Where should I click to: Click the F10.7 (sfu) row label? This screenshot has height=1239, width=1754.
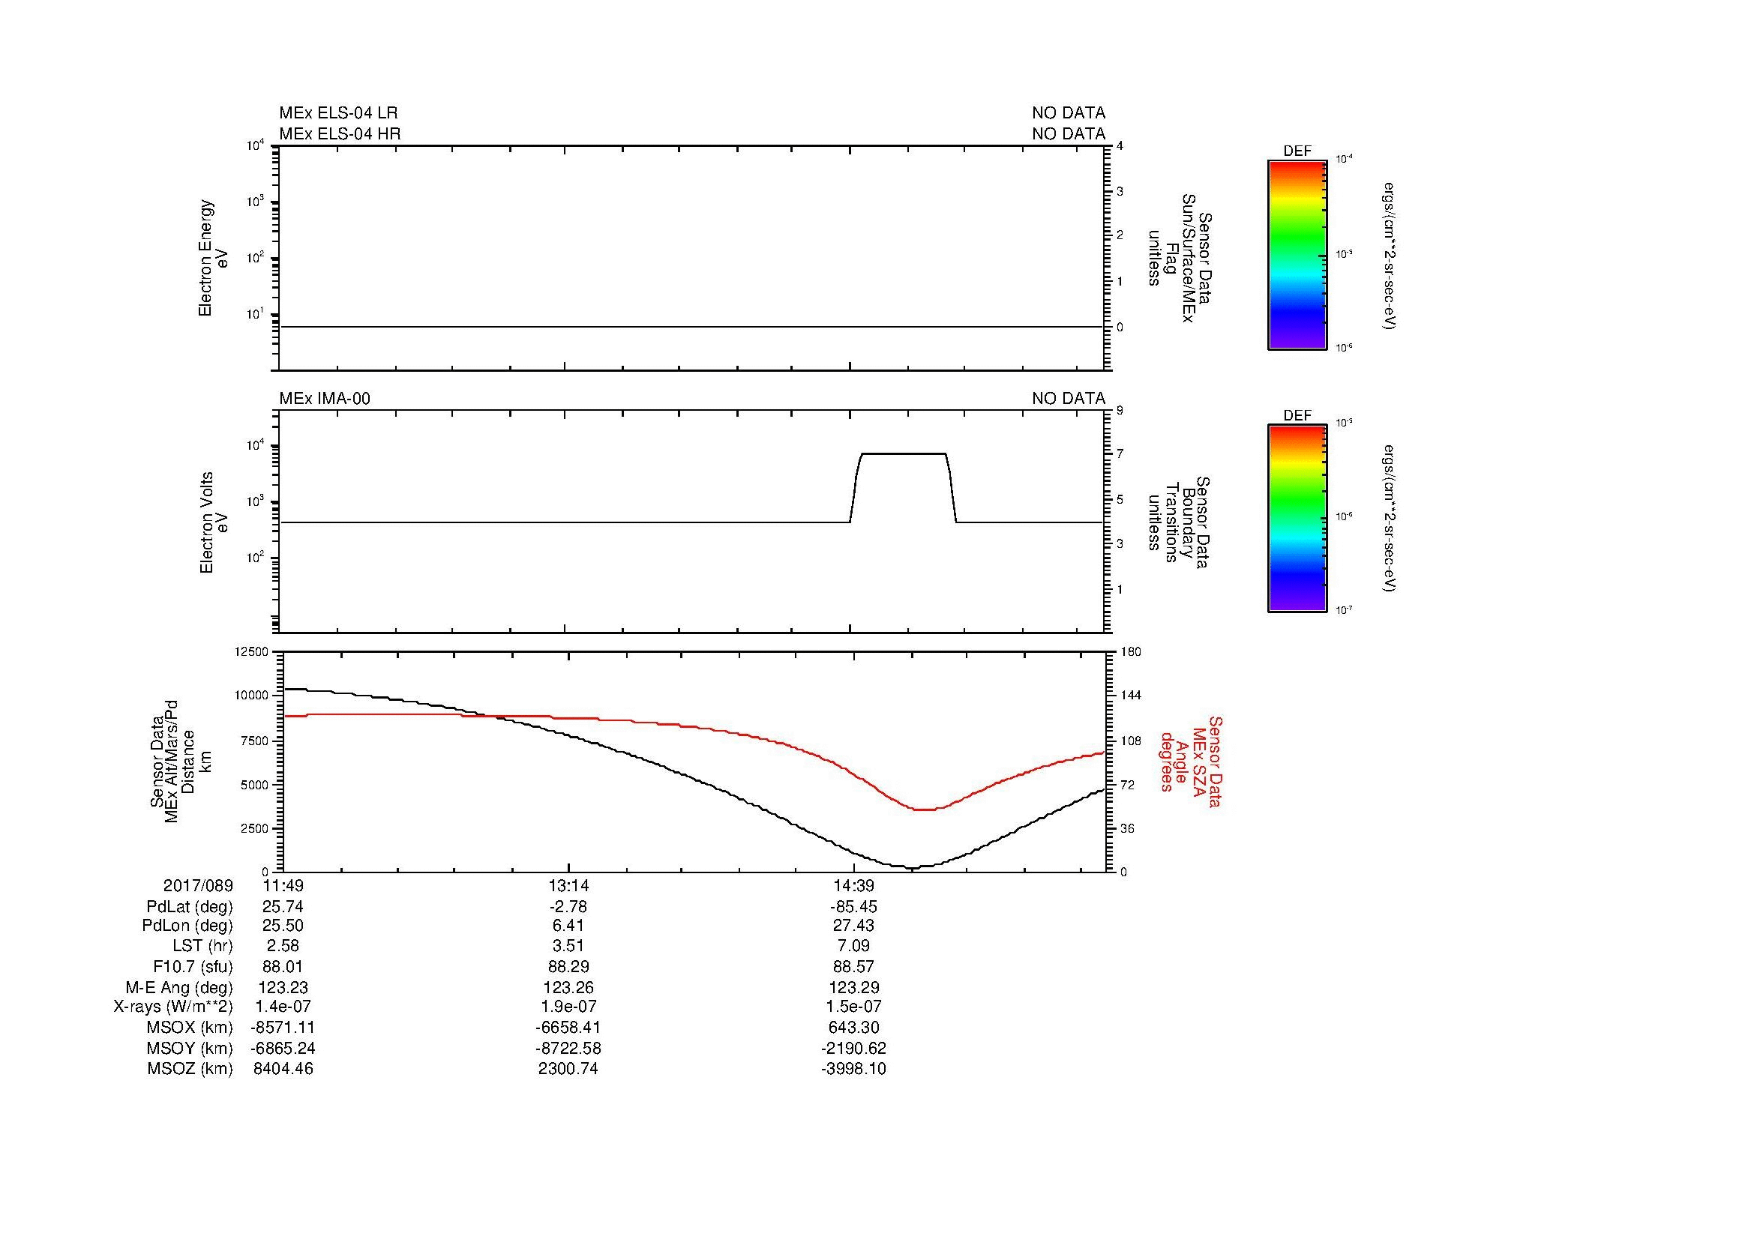(193, 966)
